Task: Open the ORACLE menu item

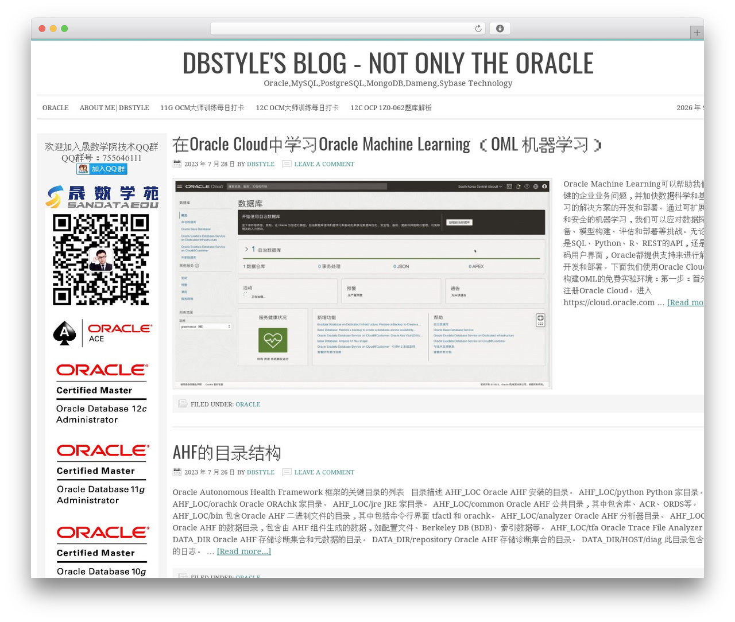Action: point(55,108)
